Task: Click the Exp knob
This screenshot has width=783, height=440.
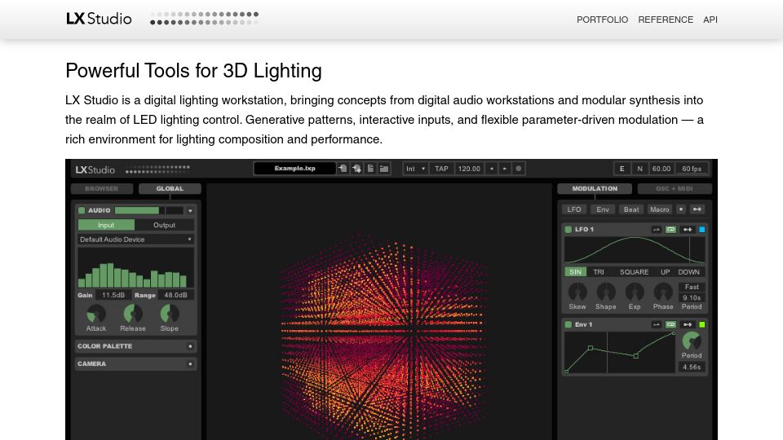Action: [x=635, y=293]
